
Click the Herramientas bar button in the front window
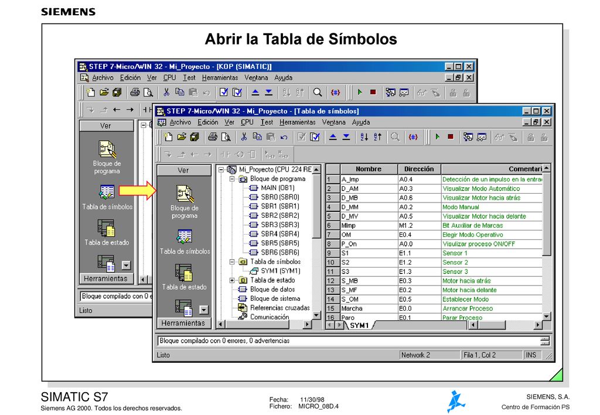pyautogui.click(x=183, y=323)
